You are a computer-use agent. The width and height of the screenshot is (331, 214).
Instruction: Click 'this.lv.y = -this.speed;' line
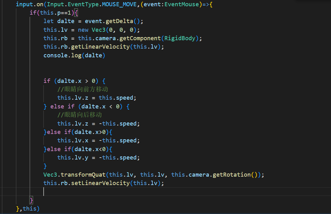[x=98, y=157]
